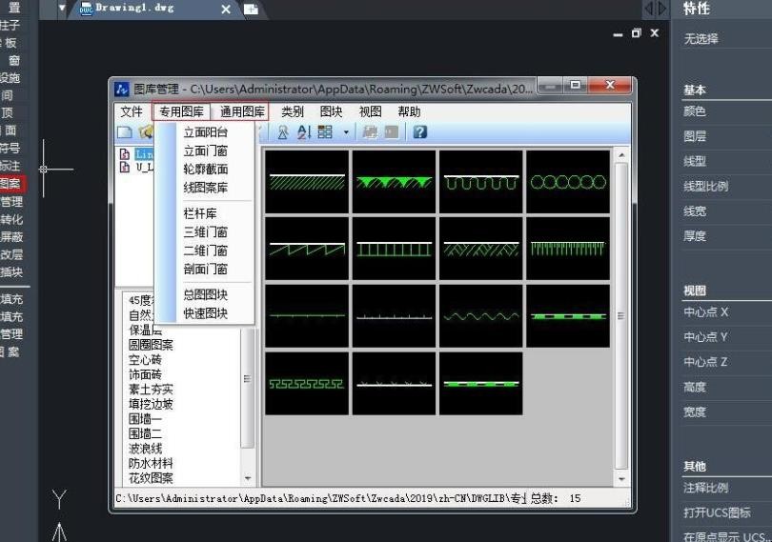The image size is (772, 542).
Task: Open the 类别 menu
Action: pyautogui.click(x=293, y=111)
